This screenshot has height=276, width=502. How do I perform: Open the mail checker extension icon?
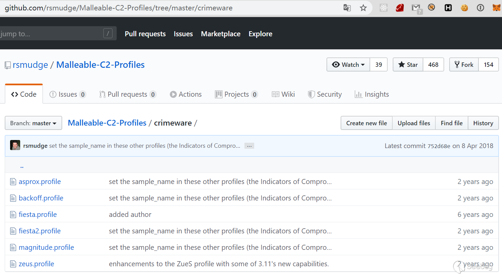[x=416, y=8]
